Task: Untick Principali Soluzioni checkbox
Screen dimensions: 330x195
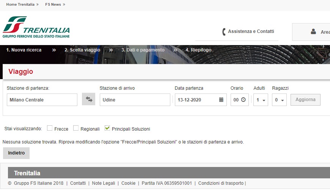Action: [x=107, y=128]
